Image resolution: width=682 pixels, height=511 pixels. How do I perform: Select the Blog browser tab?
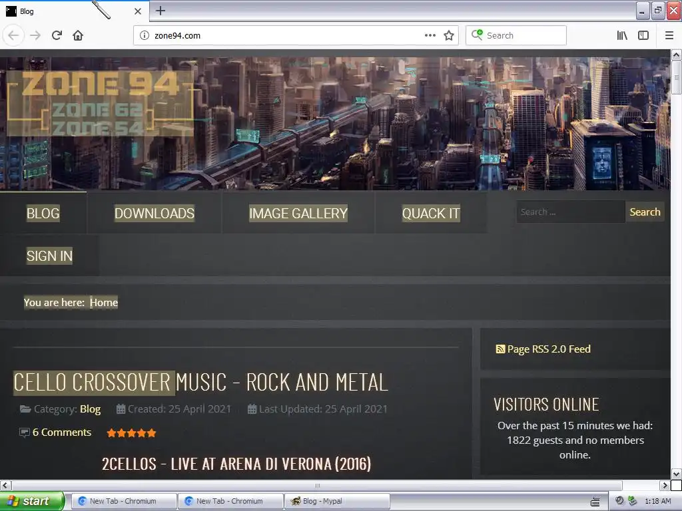(74, 11)
